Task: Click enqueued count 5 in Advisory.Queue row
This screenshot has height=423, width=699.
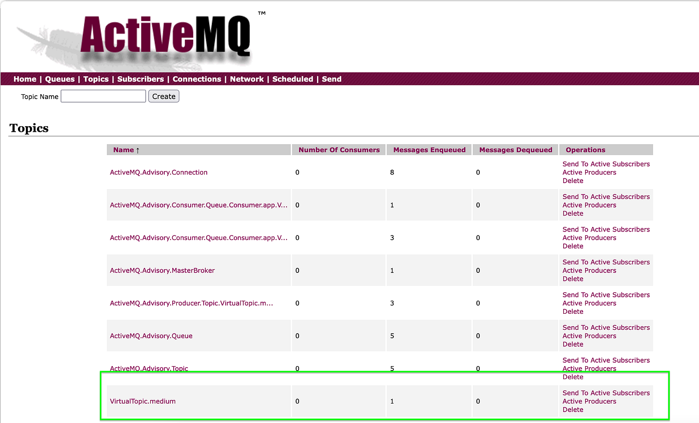Action: pyautogui.click(x=392, y=336)
